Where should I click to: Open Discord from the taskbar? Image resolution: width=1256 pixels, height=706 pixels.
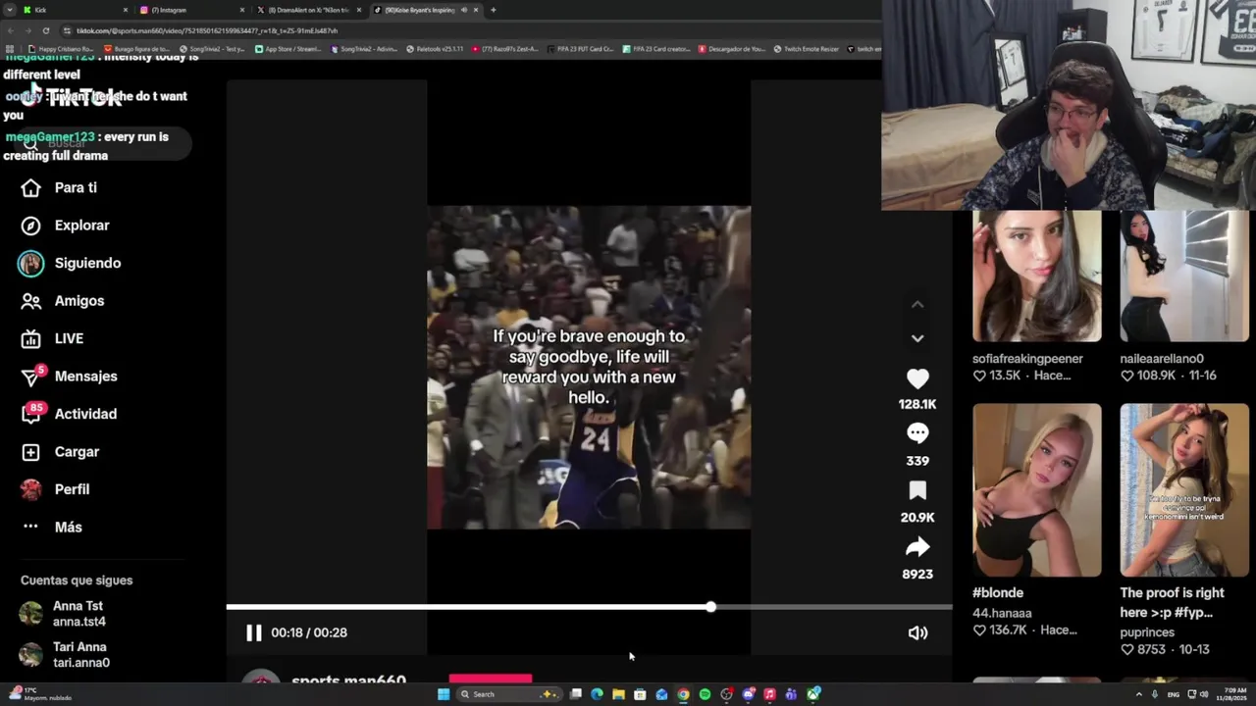[x=748, y=694]
